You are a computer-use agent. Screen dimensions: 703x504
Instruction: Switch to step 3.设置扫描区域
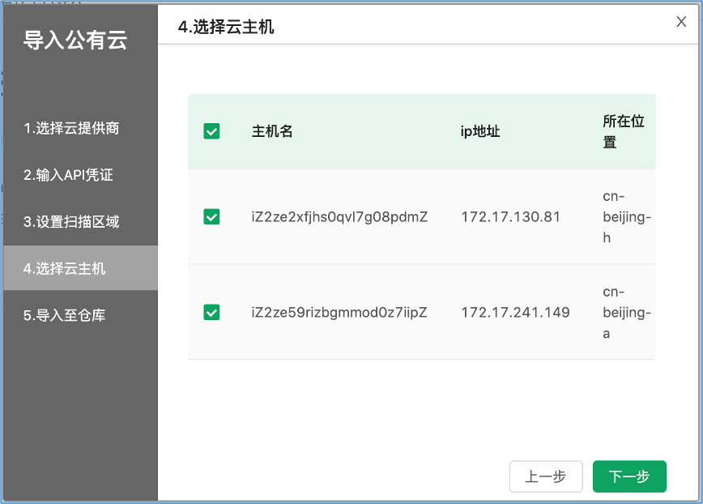[71, 222]
